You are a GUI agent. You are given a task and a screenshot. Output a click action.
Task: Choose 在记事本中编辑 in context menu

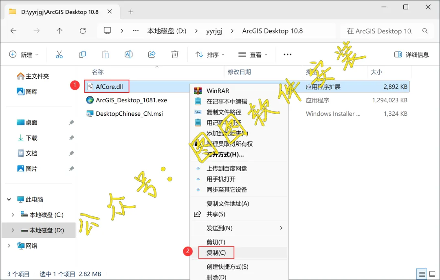point(227,101)
